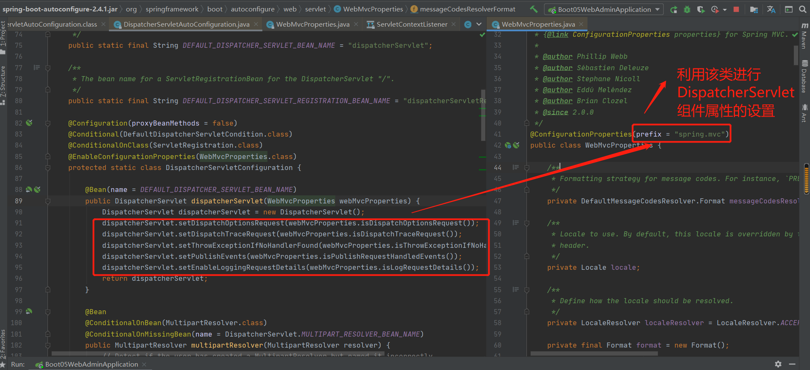Click WebMvcProperties.class on line 85

tap(246, 156)
